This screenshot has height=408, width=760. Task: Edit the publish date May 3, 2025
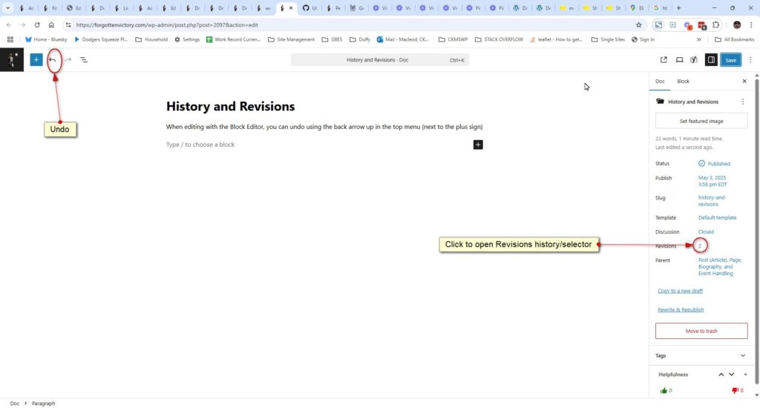[x=712, y=181]
